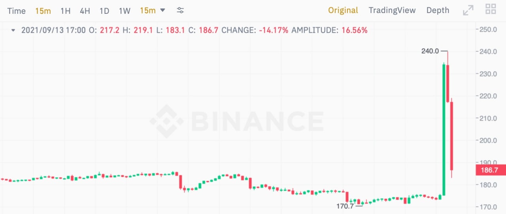Open the multi-chart grid layout icon

coord(491,9)
